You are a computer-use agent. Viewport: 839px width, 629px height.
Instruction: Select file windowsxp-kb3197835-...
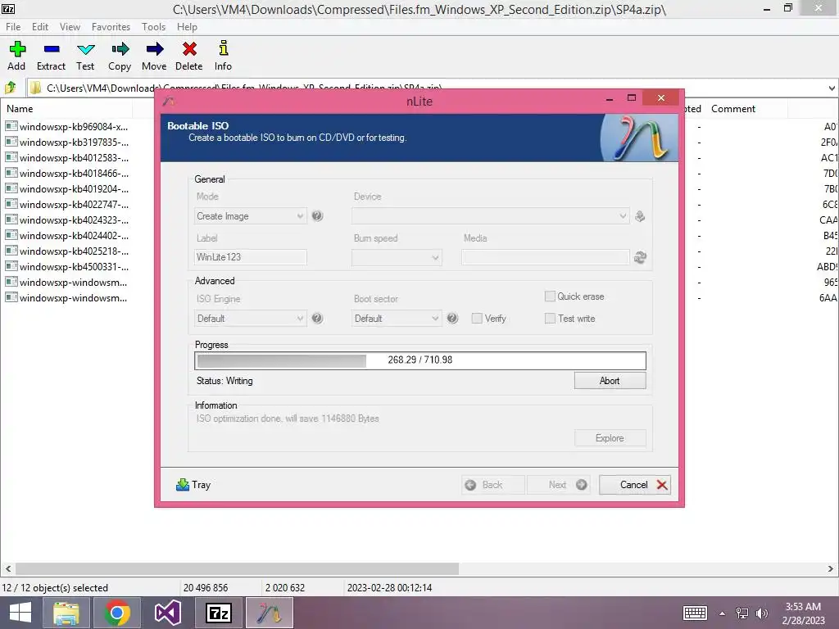67,143
